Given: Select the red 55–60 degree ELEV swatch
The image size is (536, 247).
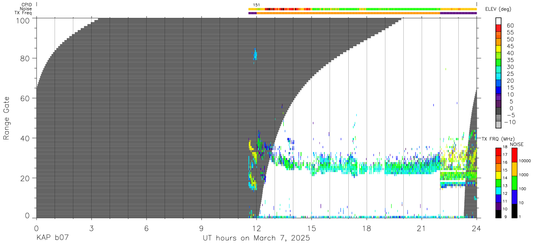Looking at the screenshot, I should [499, 28].
